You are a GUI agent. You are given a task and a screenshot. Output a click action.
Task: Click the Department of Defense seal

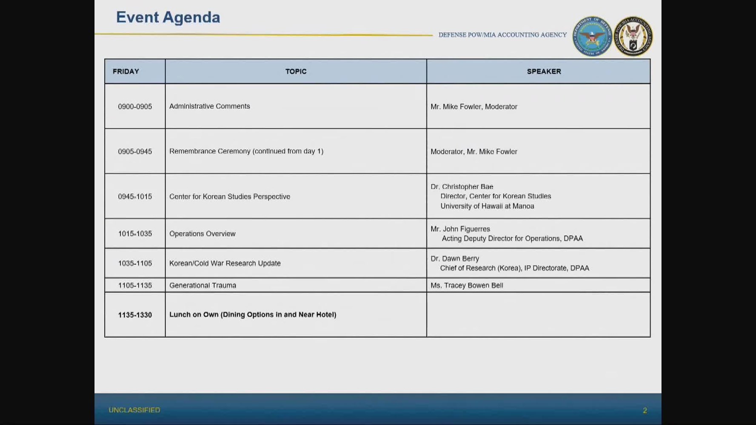tap(592, 37)
